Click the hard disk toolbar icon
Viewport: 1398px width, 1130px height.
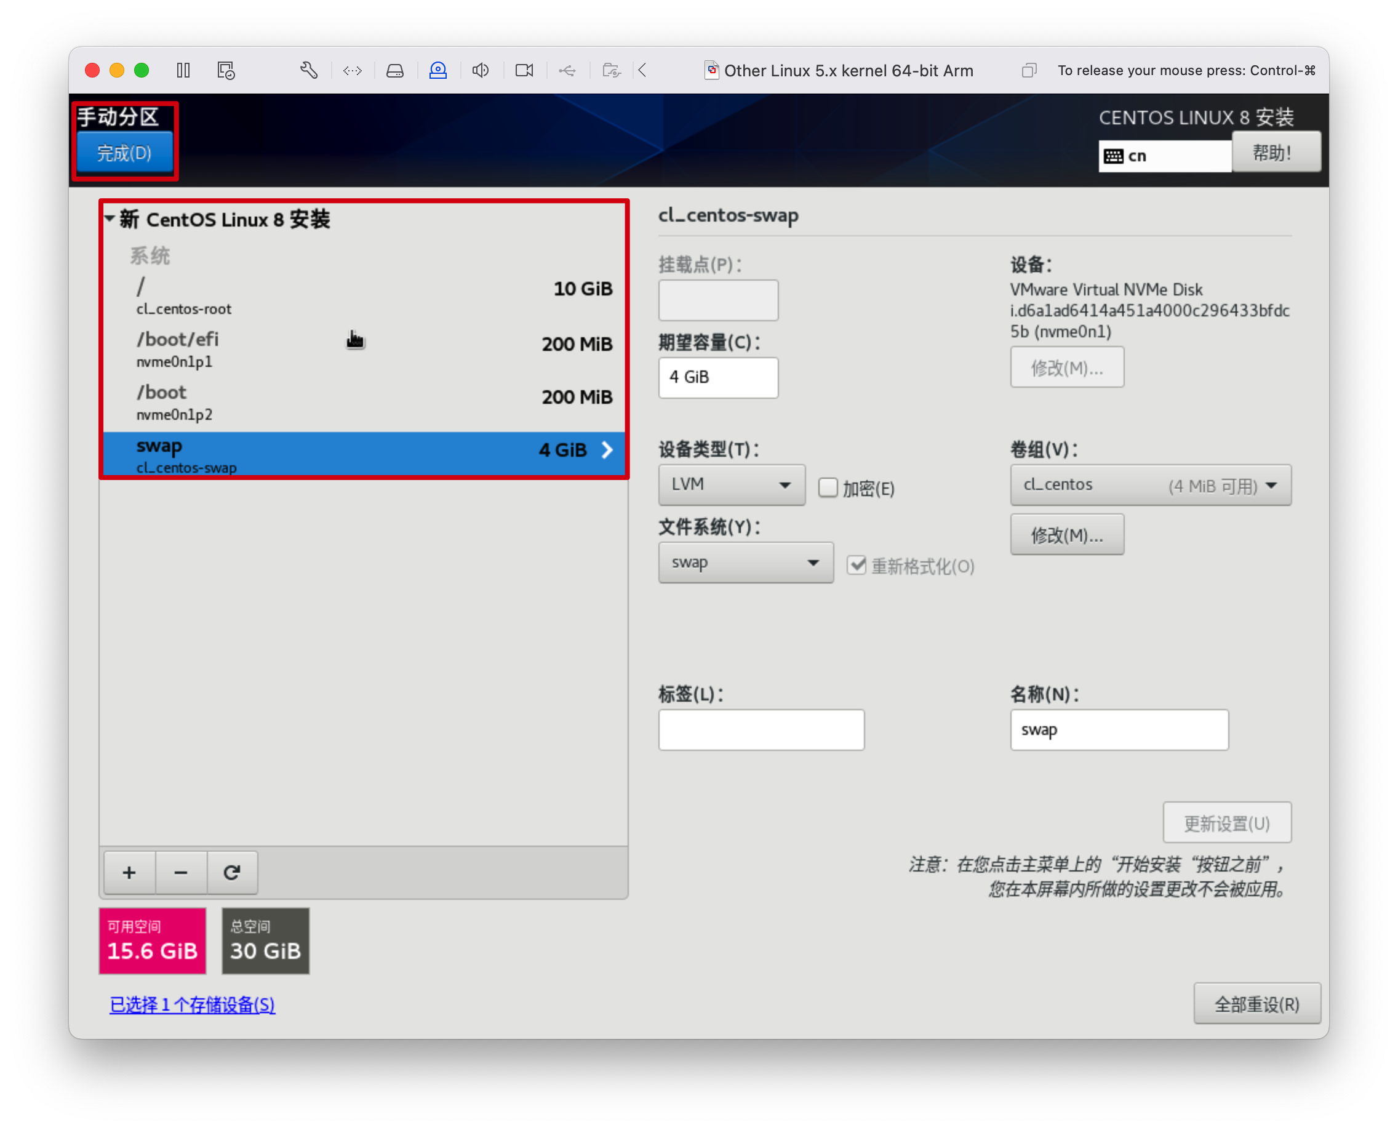tap(395, 70)
